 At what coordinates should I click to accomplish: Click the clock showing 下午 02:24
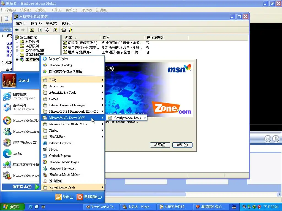pos(271,207)
